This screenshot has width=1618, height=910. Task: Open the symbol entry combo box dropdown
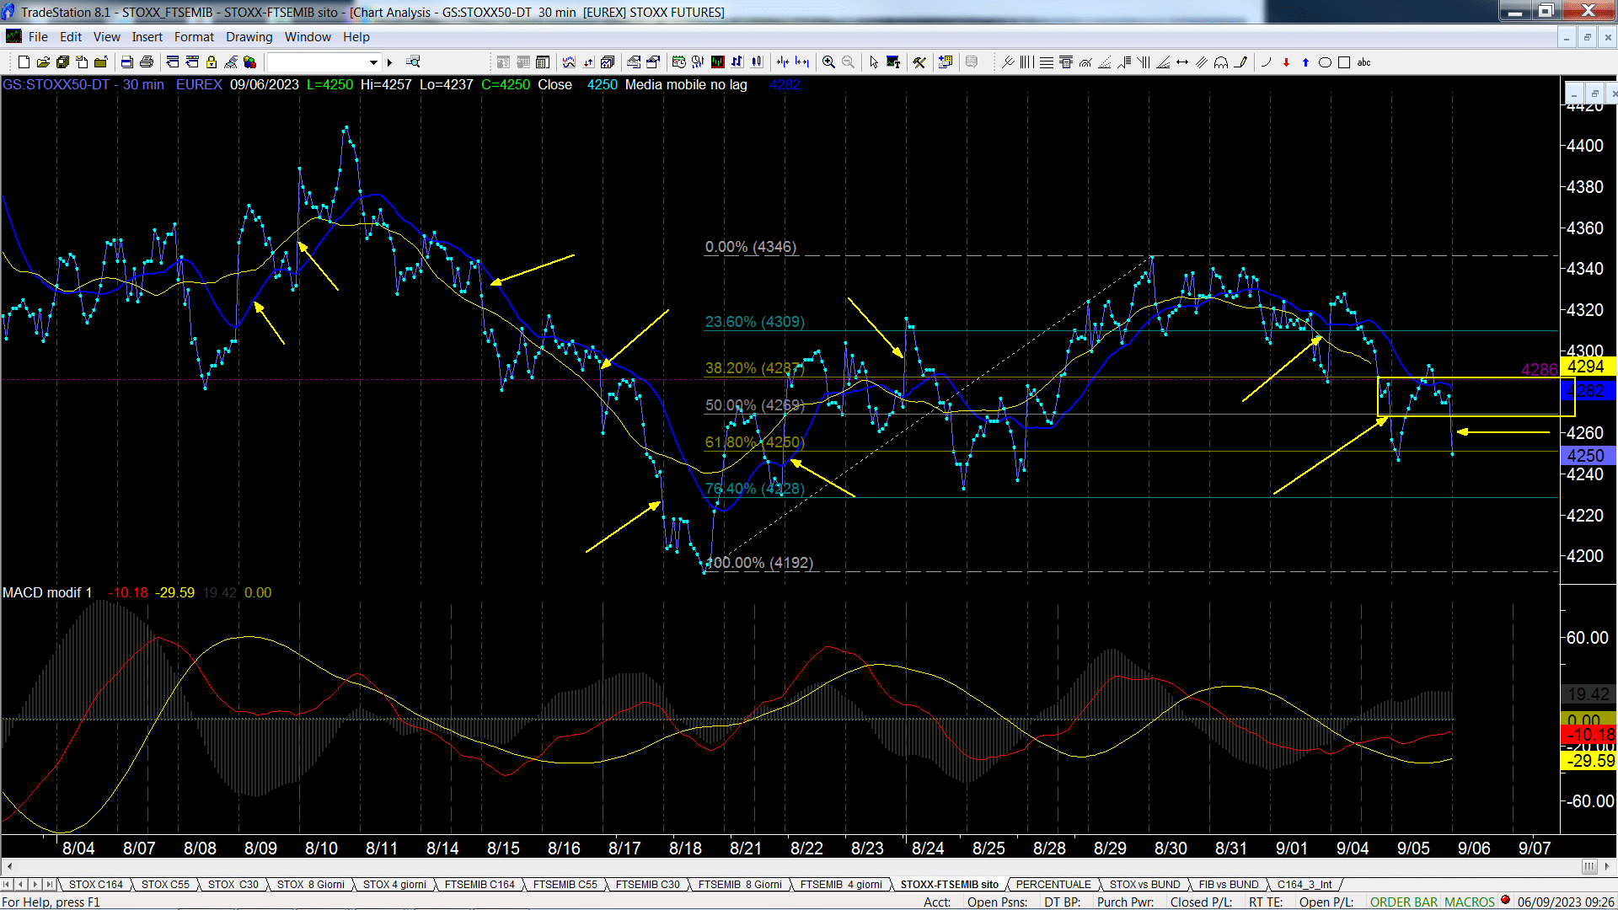pyautogui.click(x=373, y=62)
